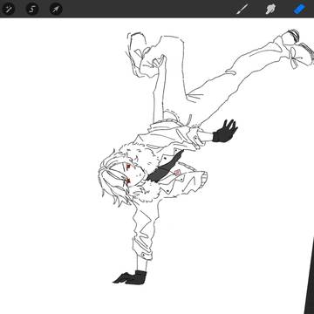Select the Brush tool
The width and height of the screenshot is (314, 314).
coord(242,10)
